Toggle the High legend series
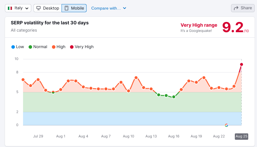 (x=59, y=47)
